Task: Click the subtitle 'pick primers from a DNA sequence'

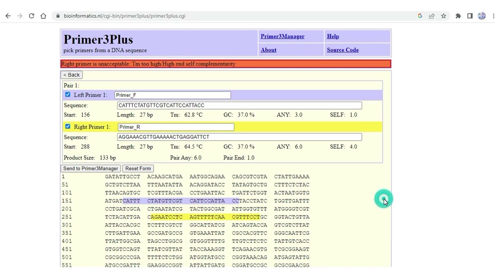Action: (x=105, y=50)
